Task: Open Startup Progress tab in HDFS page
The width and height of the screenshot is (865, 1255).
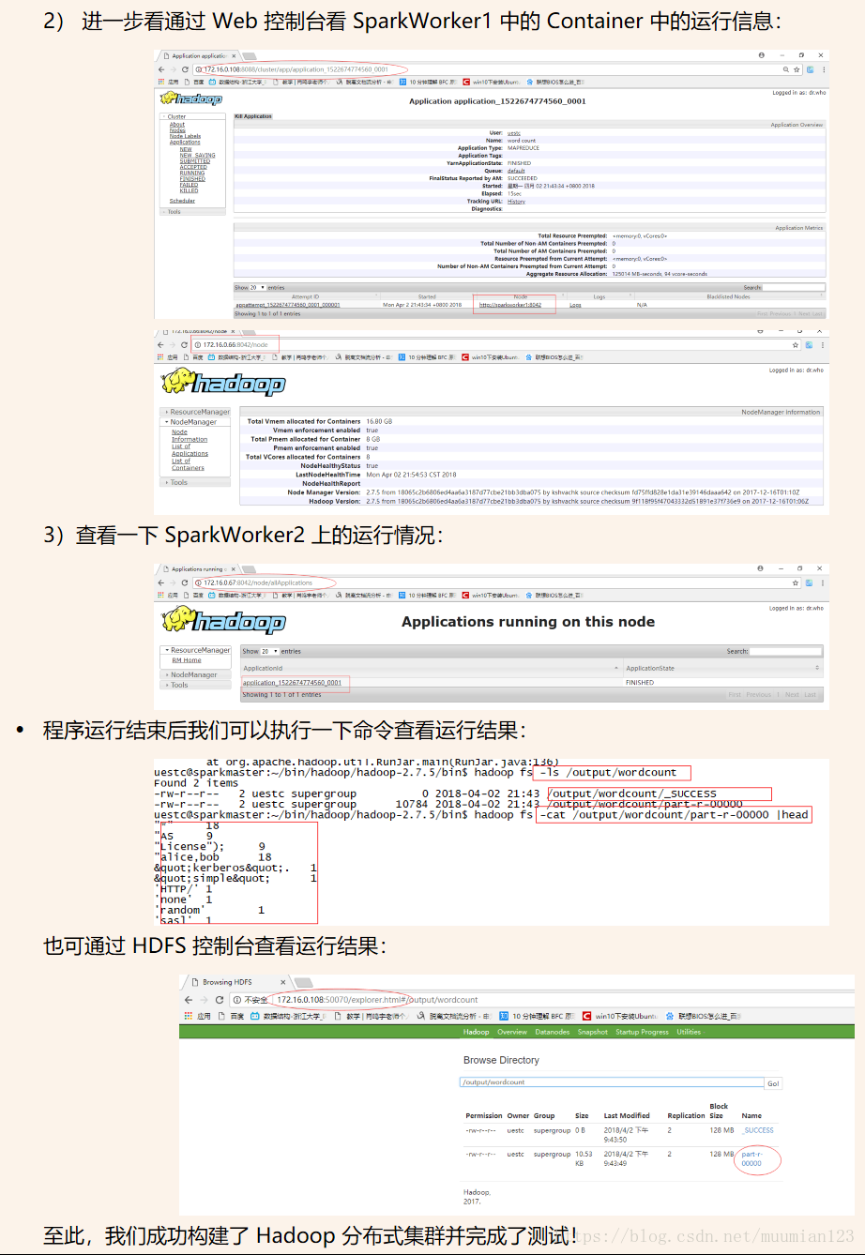Action: [643, 1032]
